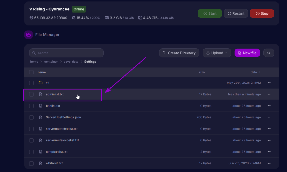Click the servermutechatlist.txt file icon
The width and height of the screenshot is (287, 172).
(x=40, y=129)
